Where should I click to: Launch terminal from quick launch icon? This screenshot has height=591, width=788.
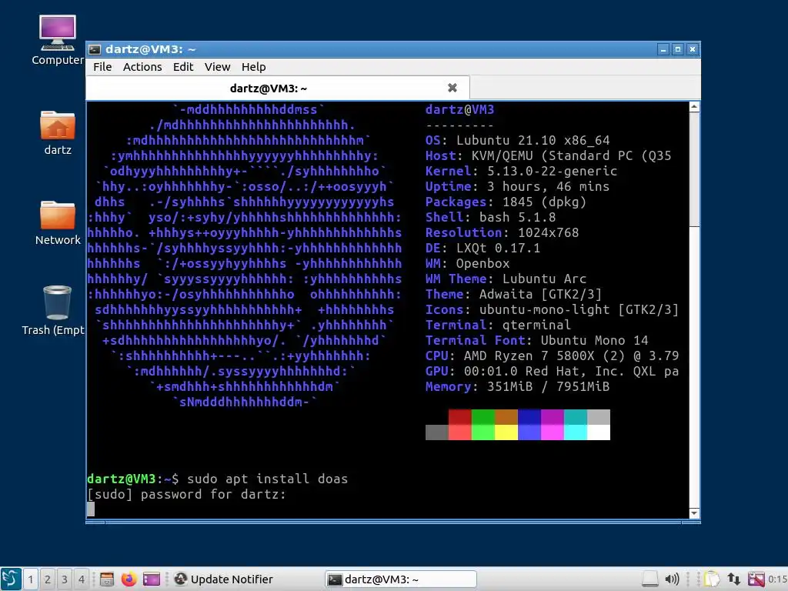(x=152, y=579)
